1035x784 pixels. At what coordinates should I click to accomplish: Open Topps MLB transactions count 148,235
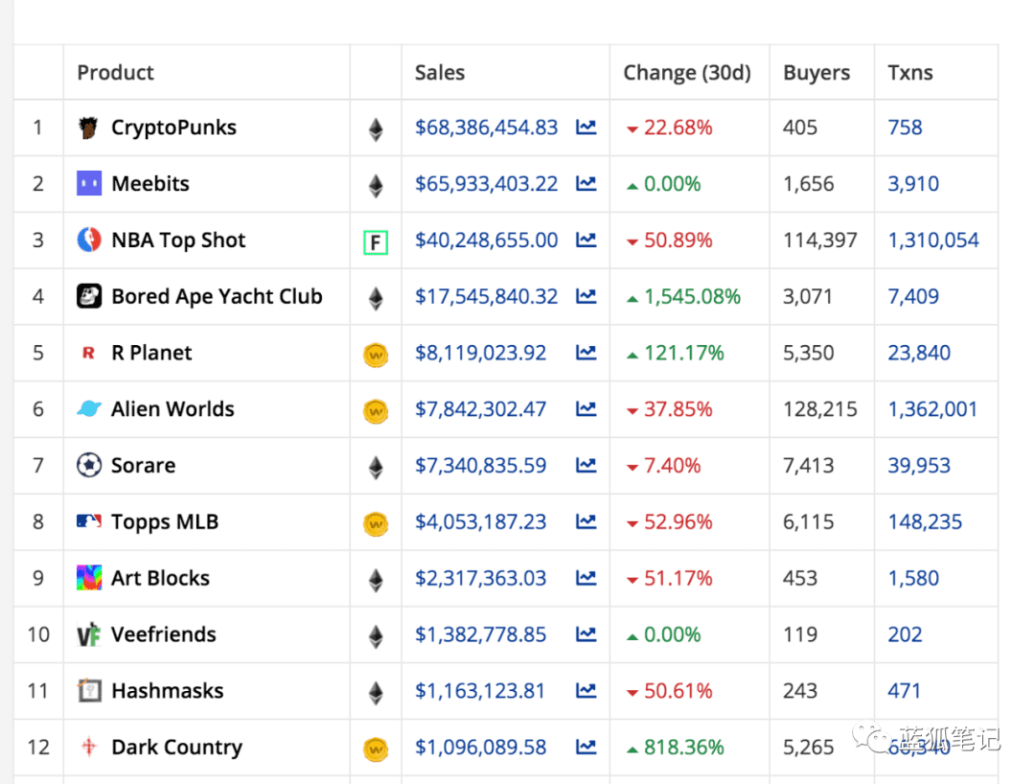coord(925,521)
